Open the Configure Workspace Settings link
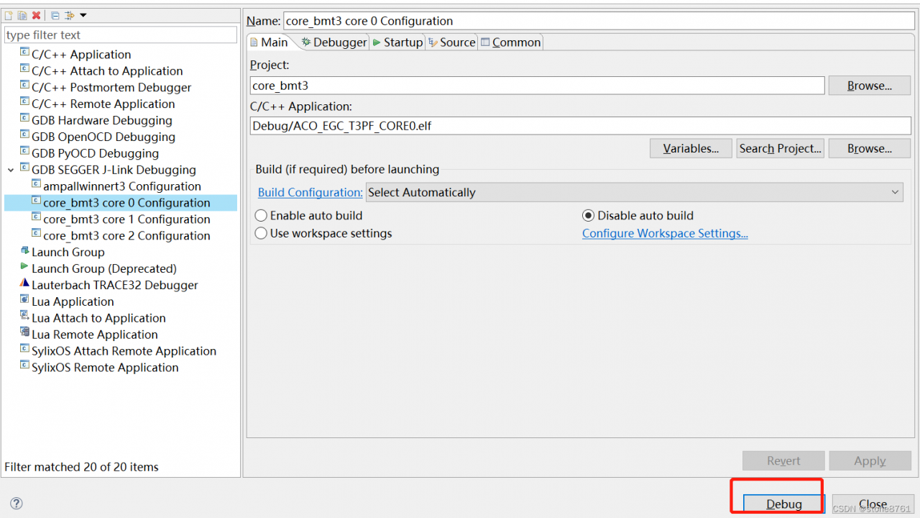The image size is (920, 518). (x=665, y=233)
